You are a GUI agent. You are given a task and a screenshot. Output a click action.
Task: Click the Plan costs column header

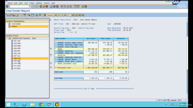[106, 39]
